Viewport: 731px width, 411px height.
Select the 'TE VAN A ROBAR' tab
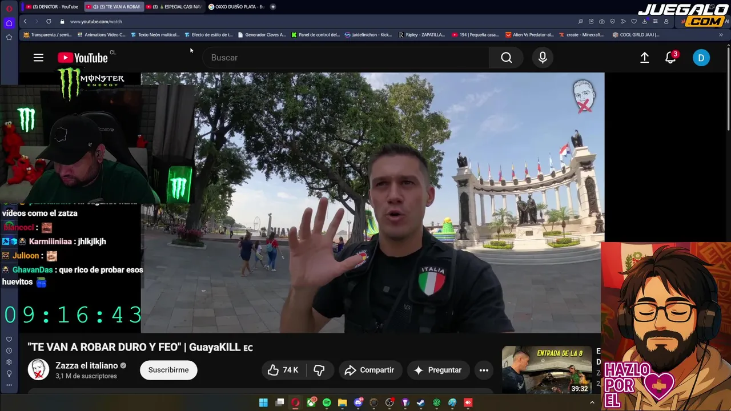pyautogui.click(x=113, y=7)
